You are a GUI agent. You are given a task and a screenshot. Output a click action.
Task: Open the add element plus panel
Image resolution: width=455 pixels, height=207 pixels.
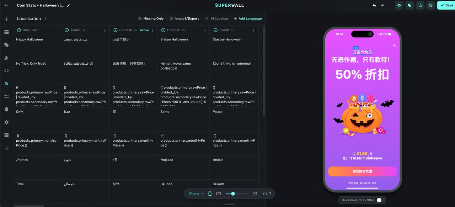[6, 19]
